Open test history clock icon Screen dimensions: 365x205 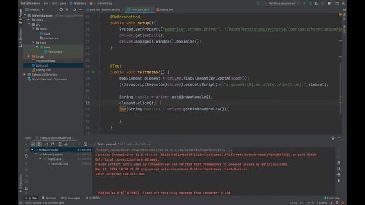(x=86, y=144)
